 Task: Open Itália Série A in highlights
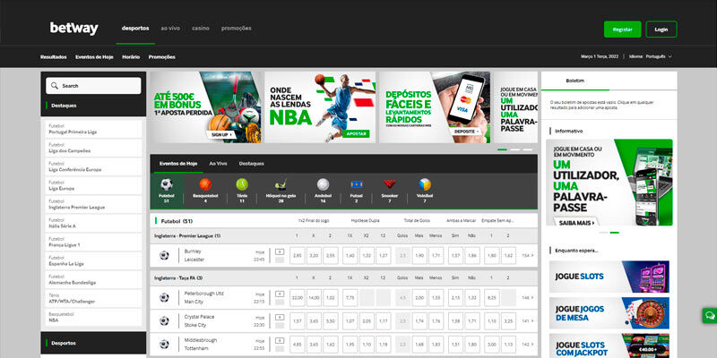94,223
